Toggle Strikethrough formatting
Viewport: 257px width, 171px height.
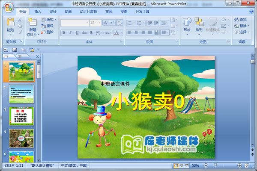84,33
